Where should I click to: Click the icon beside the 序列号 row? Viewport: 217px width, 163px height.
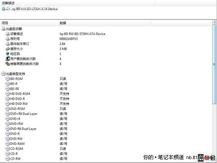click(x=7, y=39)
